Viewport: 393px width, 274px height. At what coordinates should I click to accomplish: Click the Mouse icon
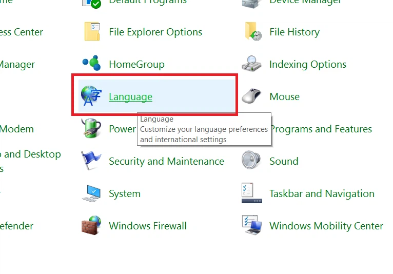tap(253, 96)
